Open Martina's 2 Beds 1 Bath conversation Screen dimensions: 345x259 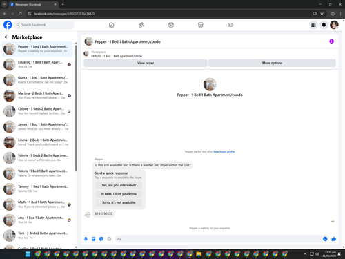coord(37,95)
